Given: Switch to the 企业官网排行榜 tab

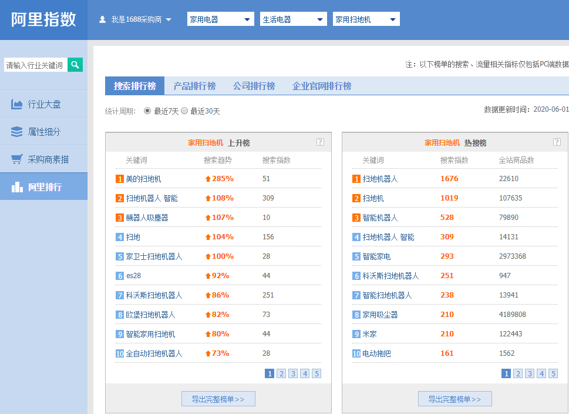Looking at the screenshot, I should (322, 86).
